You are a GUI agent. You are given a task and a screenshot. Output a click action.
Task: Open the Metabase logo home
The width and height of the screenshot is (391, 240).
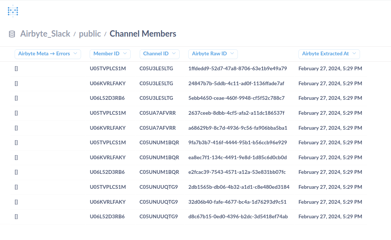13,11
